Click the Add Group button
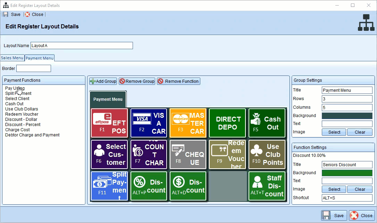The width and height of the screenshot is (377, 223). (103, 81)
